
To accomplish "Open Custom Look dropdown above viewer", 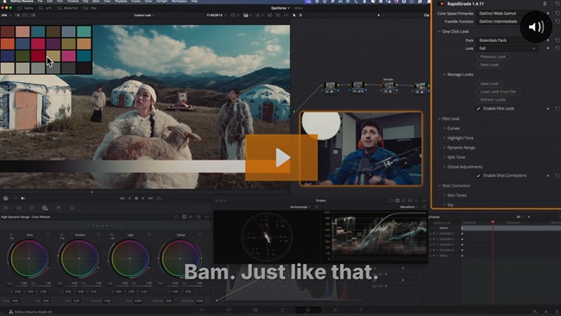I will (x=144, y=16).
